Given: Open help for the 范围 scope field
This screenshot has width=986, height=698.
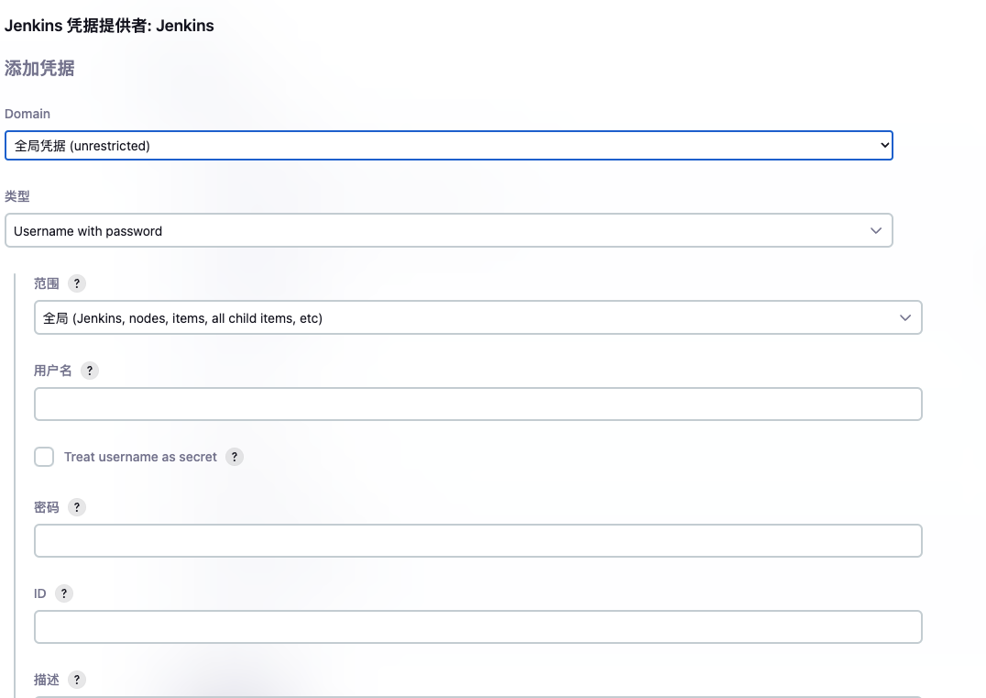Looking at the screenshot, I should pyautogui.click(x=77, y=283).
